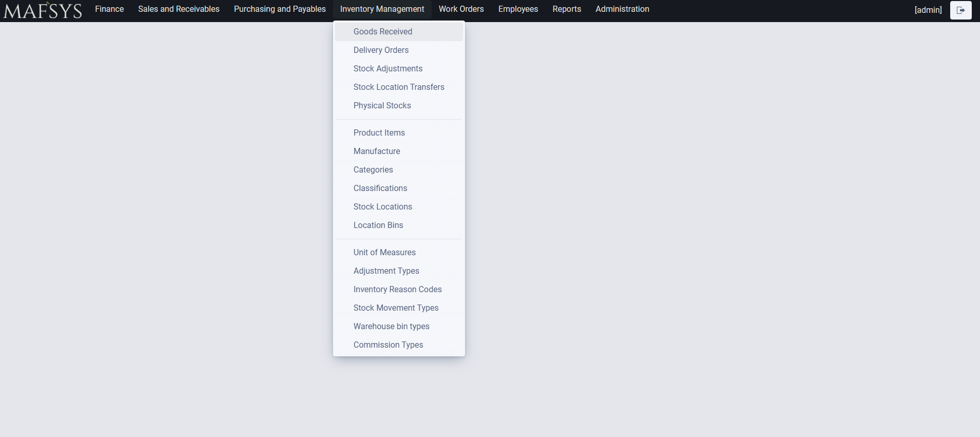
Task: Click the [admin] user label
Action: pyautogui.click(x=928, y=10)
